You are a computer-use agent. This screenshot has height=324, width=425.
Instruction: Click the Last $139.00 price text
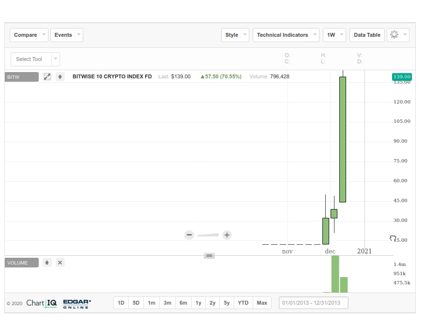[174, 76]
